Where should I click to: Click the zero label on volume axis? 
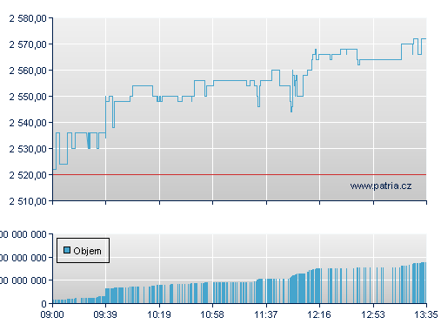pos(43,304)
